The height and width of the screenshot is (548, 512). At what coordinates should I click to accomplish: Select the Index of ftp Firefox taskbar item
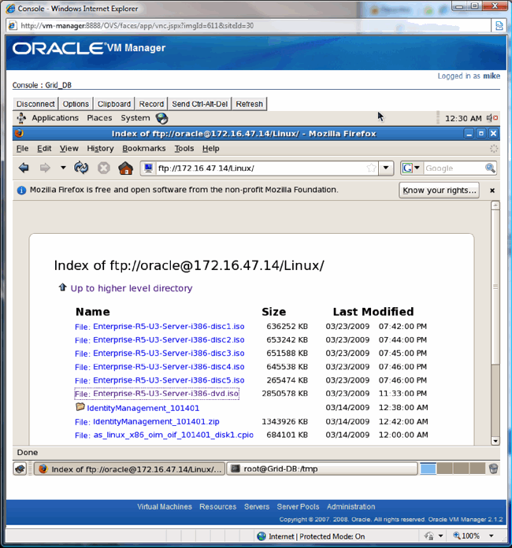tap(129, 468)
